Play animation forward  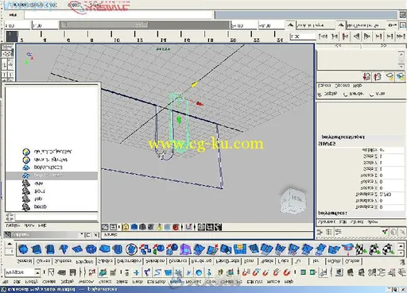[x=367, y=36]
